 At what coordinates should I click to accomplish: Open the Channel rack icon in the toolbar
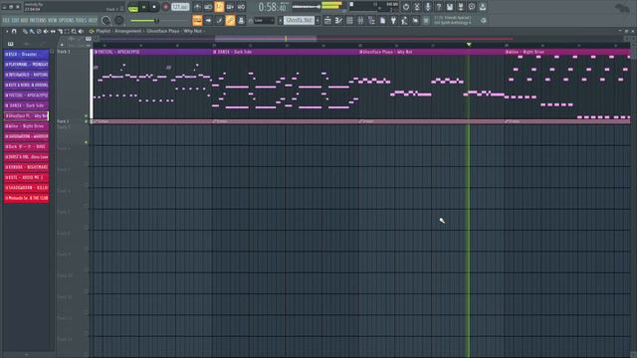coord(349,20)
